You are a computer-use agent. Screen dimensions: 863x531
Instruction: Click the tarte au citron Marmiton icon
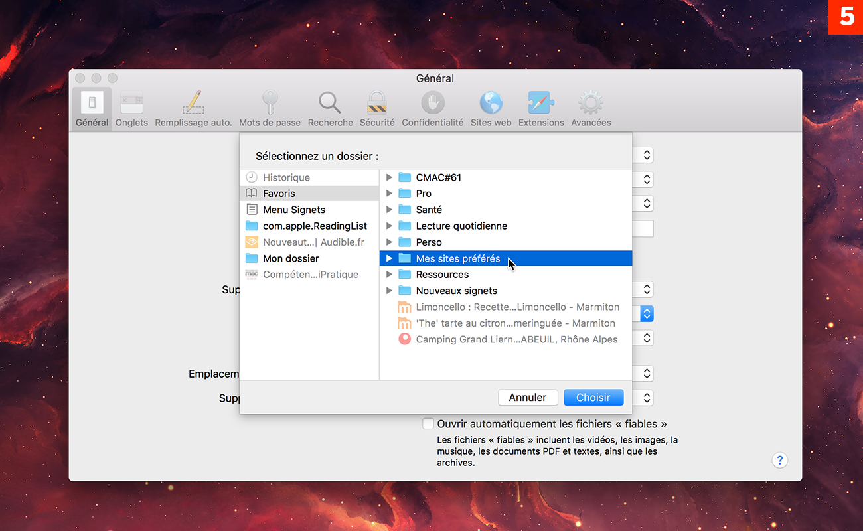coord(404,323)
